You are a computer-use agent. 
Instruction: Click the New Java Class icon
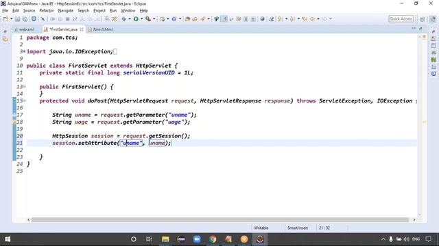174,19
